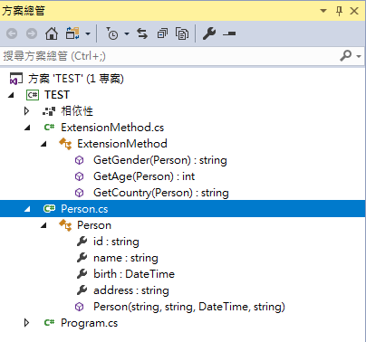Click the property wrench icon of id

coord(82,242)
